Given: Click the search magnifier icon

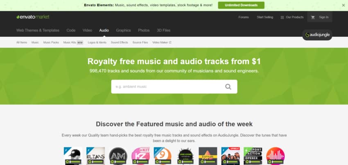Looking at the screenshot, I should coord(228,87).
